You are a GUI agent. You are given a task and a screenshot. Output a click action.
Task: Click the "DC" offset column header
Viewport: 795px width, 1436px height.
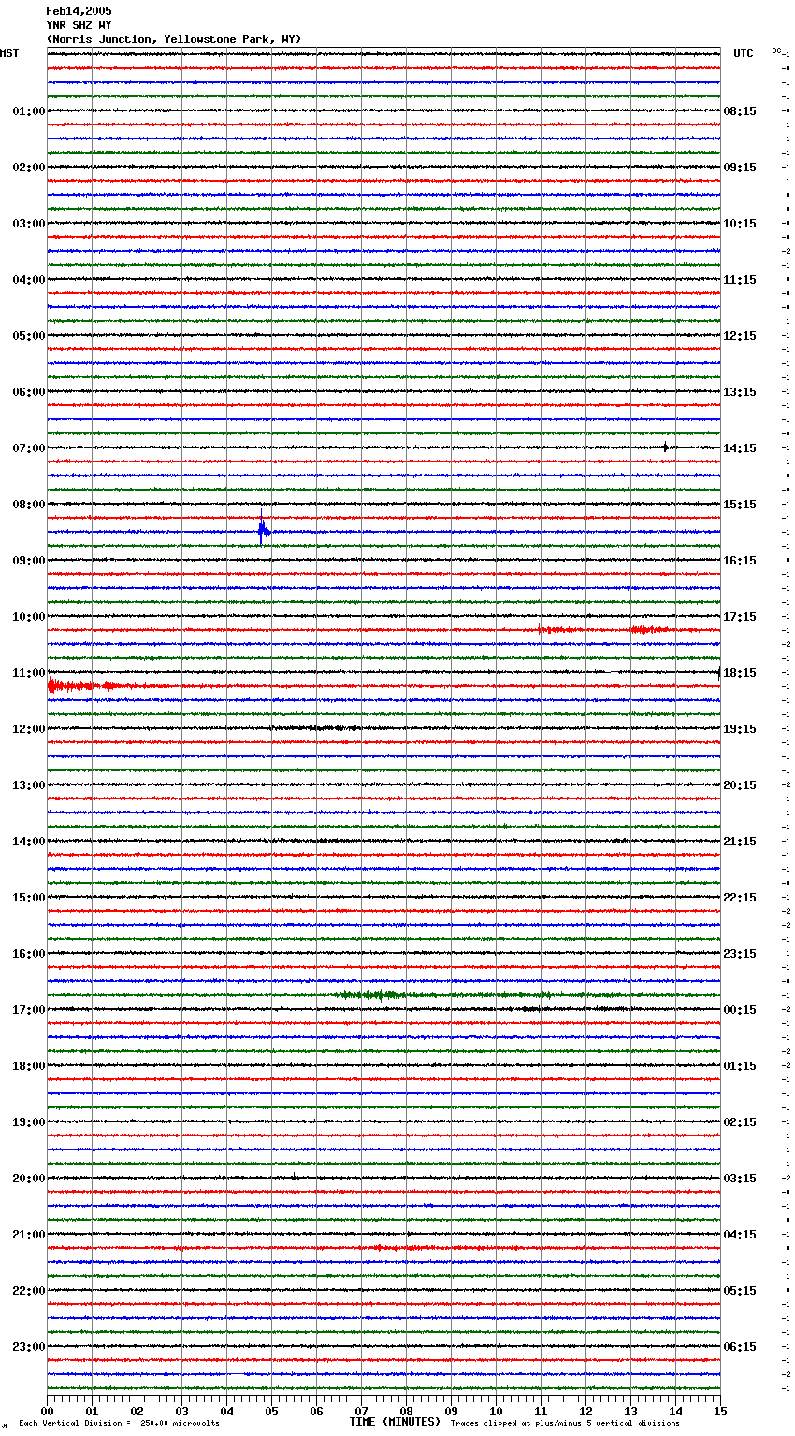point(776,51)
